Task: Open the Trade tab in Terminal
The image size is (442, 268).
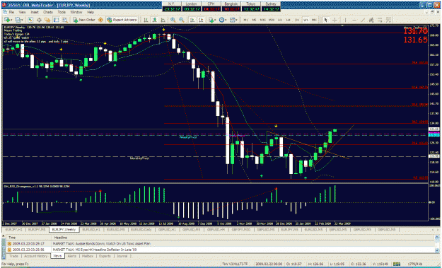Action: point(13,256)
